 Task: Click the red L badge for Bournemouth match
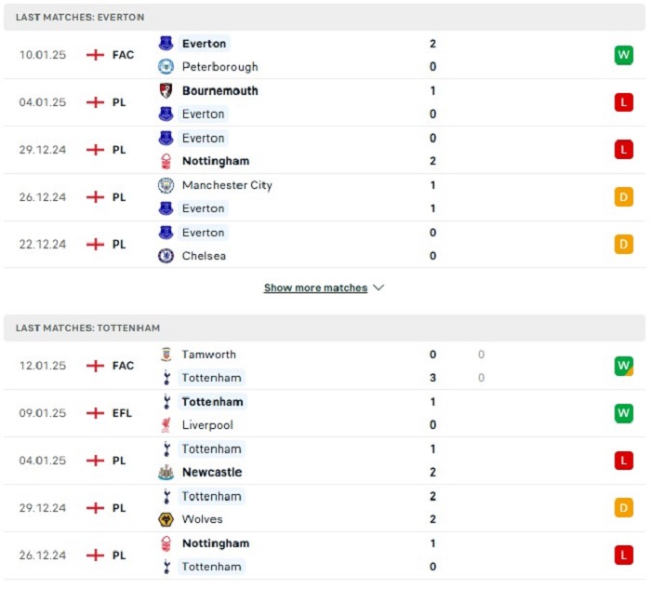(x=624, y=102)
